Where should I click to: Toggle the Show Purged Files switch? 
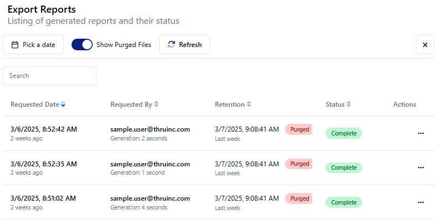point(82,45)
